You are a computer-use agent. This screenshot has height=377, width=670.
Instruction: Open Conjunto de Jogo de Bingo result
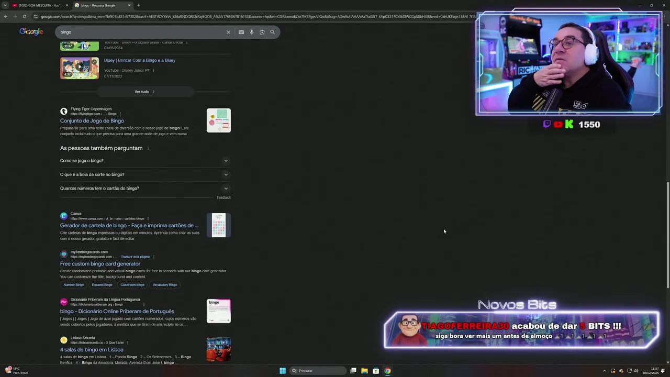(x=92, y=121)
